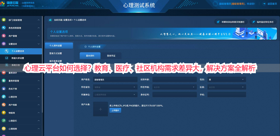
Task: Click the 危机干预 alarm icon
Action: click(3, 89)
